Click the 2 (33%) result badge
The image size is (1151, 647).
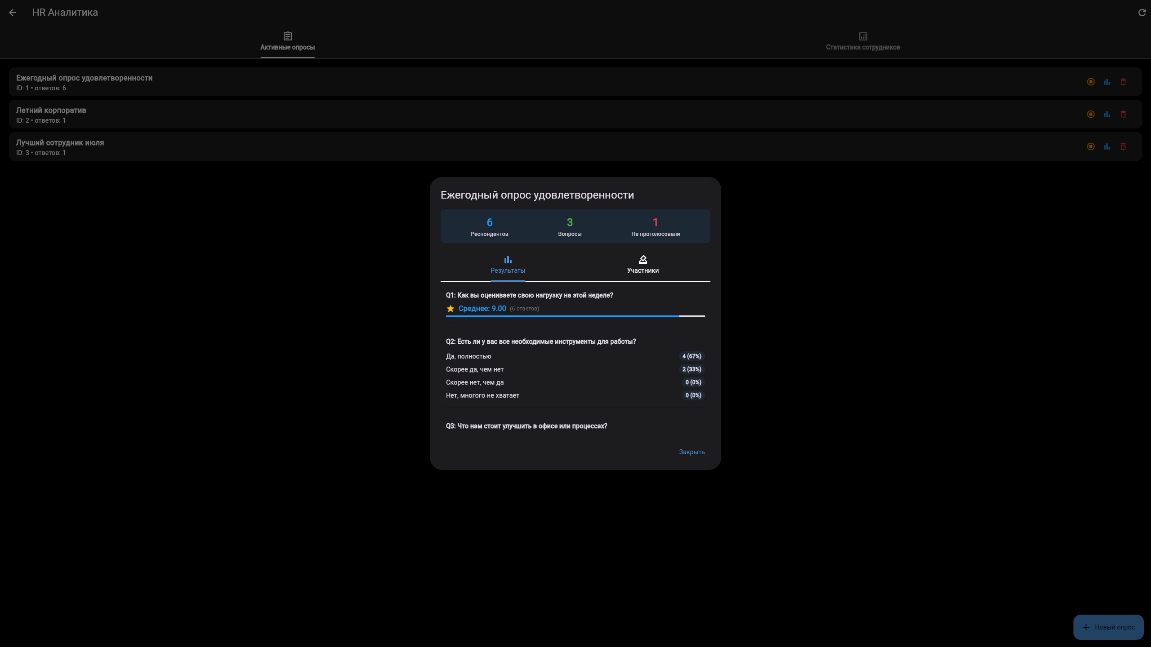click(691, 369)
